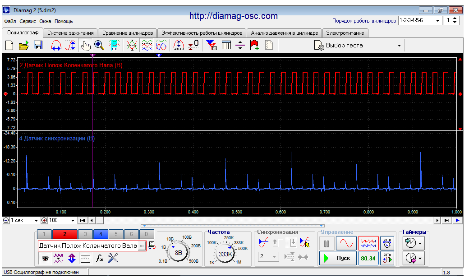Click the auto vertical scale icon
Image resolution: width=469 pixels, height=278 pixels.
click(179, 45)
